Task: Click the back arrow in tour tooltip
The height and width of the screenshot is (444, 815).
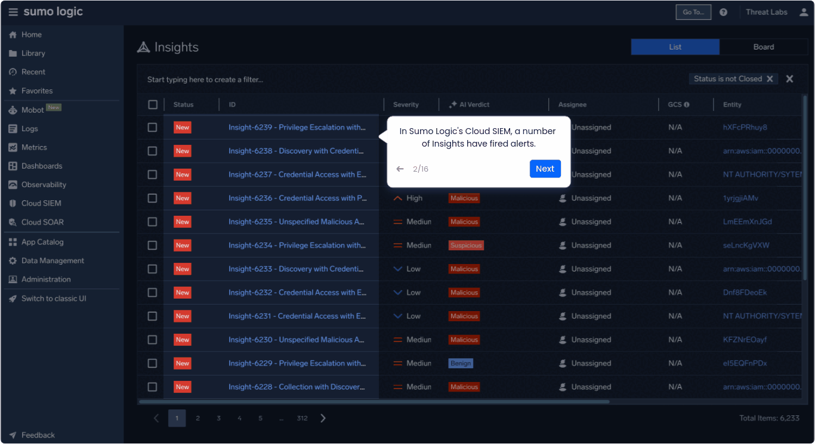Action: (x=400, y=169)
